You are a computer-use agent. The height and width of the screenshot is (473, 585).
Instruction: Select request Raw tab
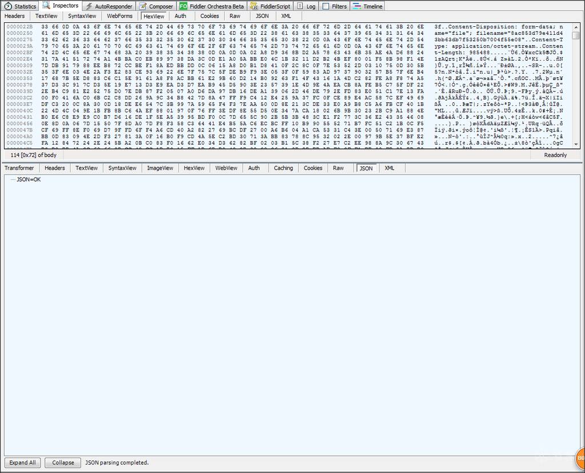(x=235, y=16)
